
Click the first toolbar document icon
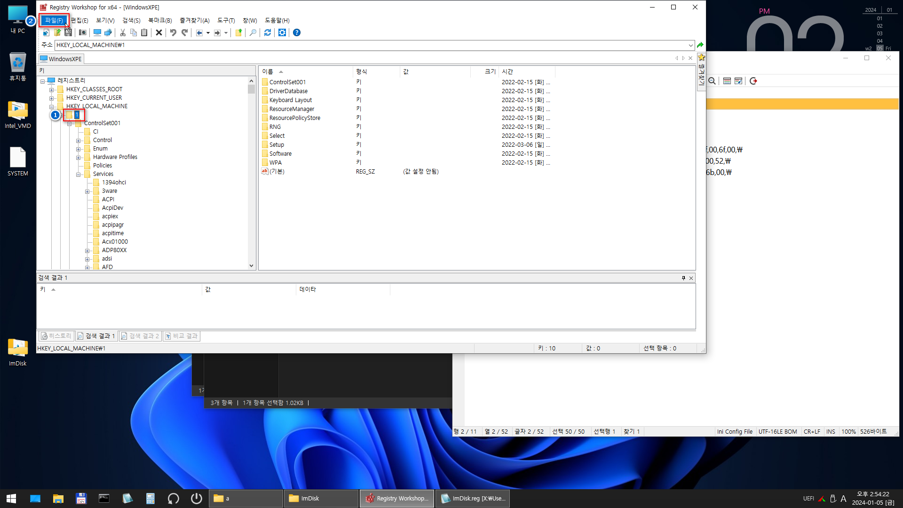[46, 32]
